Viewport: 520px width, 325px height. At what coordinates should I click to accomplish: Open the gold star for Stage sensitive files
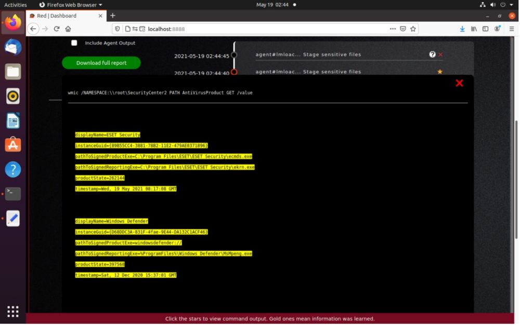(440, 72)
